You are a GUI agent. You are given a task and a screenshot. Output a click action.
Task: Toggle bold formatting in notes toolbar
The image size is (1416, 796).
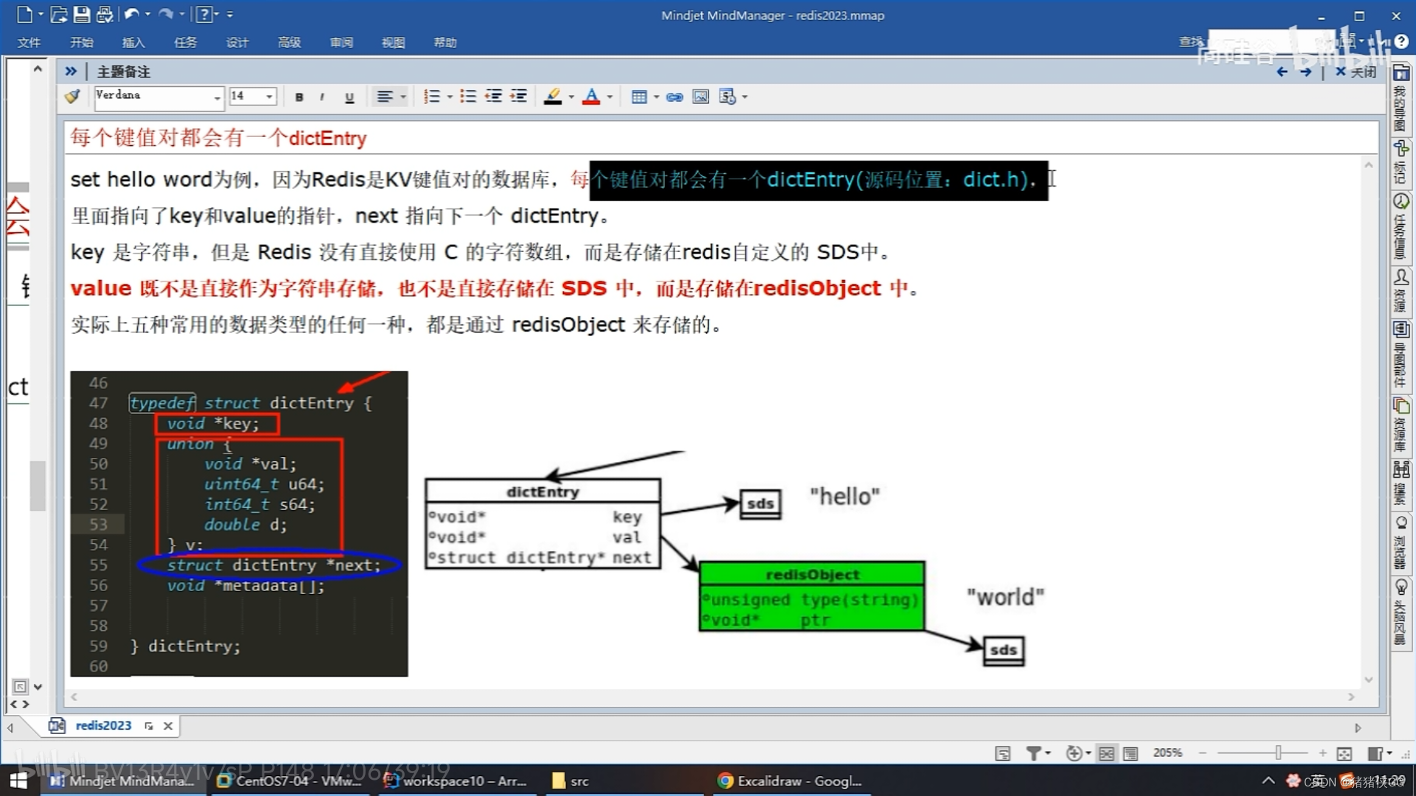click(x=299, y=97)
